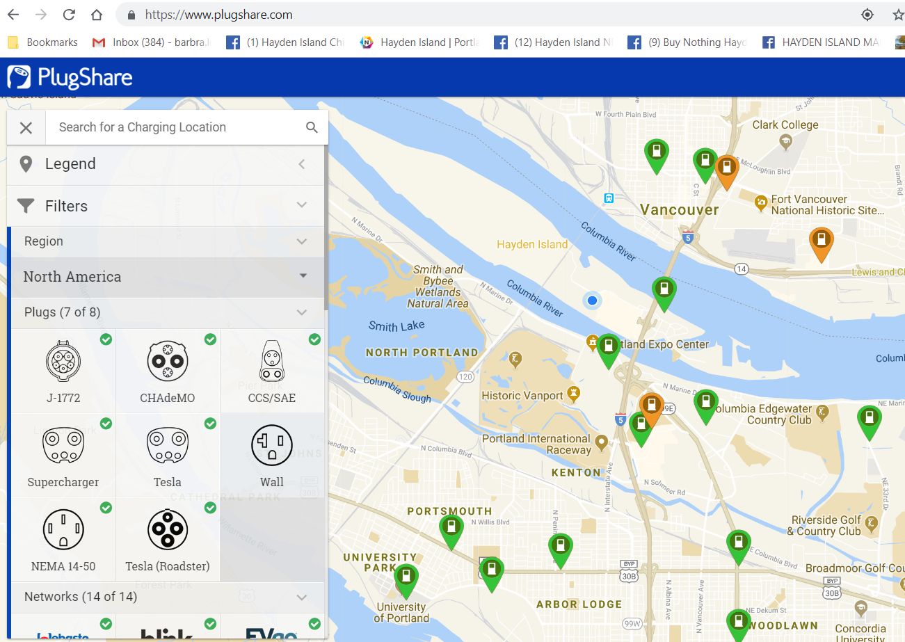Click the Vancouver city label on map

(x=679, y=210)
